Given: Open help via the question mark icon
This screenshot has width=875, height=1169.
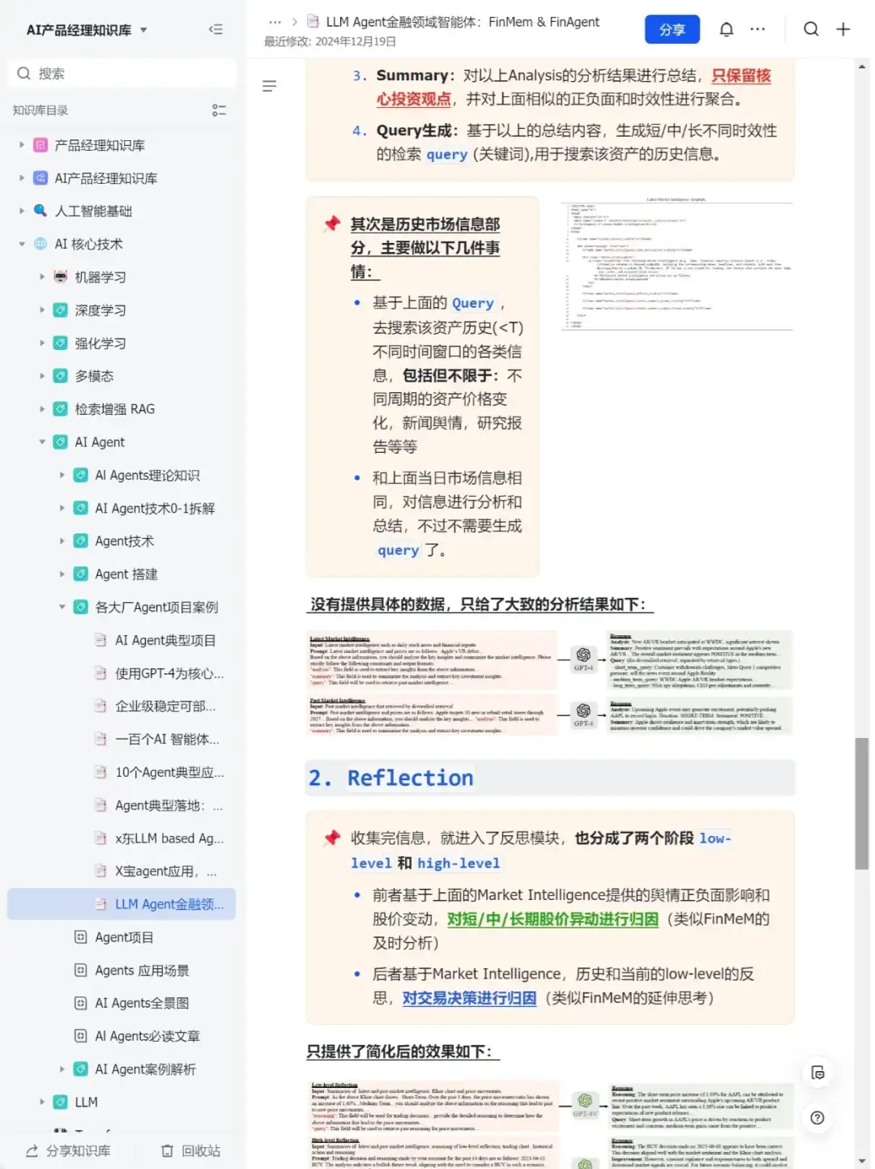Looking at the screenshot, I should coord(817,1118).
